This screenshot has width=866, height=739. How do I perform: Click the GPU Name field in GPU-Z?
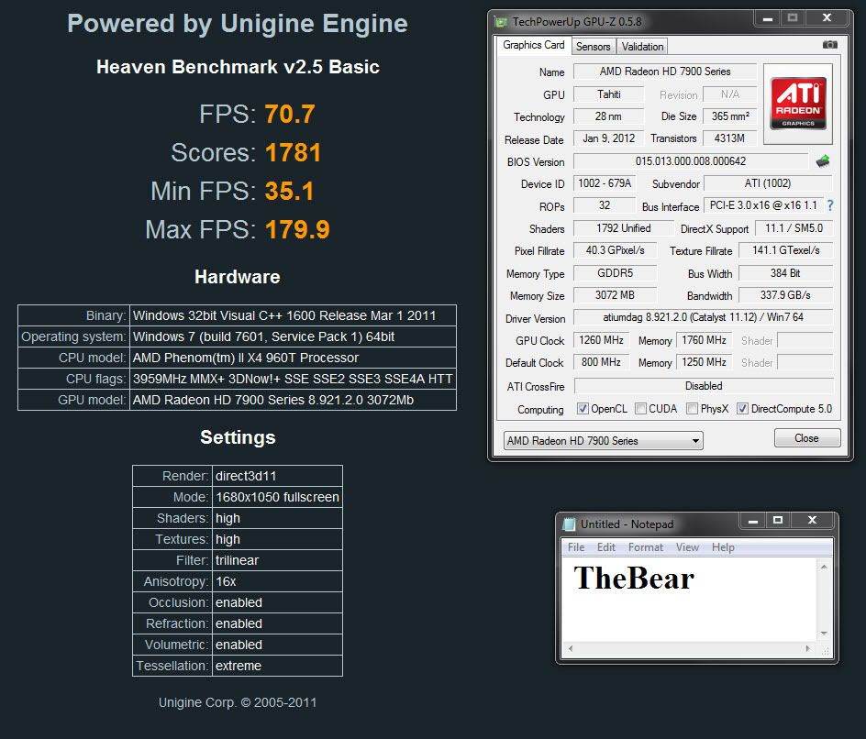(664, 72)
